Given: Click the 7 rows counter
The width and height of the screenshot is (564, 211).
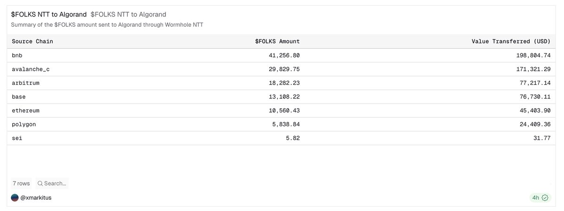Looking at the screenshot, I should pos(21,183).
